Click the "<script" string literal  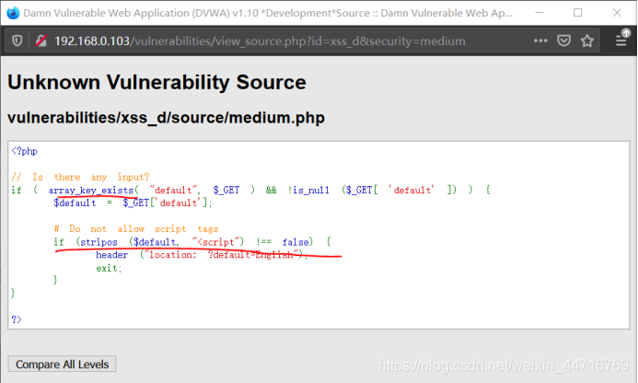tap(215, 242)
